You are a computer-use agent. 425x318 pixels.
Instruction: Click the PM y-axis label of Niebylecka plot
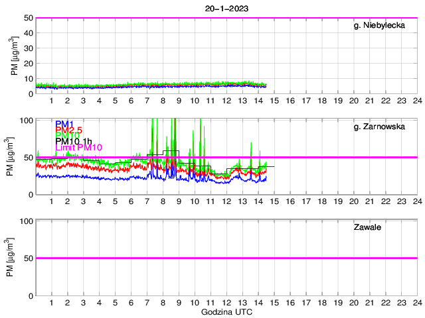[15, 56]
